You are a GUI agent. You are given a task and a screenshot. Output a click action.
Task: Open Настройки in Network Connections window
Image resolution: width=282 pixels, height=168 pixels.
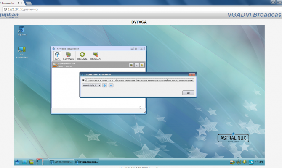pyautogui.click(x=68, y=56)
